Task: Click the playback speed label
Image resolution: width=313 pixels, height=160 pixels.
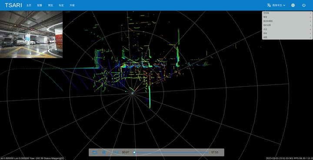Action: pyautogui.click(x=115, y=153)
